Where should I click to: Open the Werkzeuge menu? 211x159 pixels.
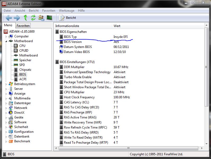pyautogui.click(x=67, y=11)
